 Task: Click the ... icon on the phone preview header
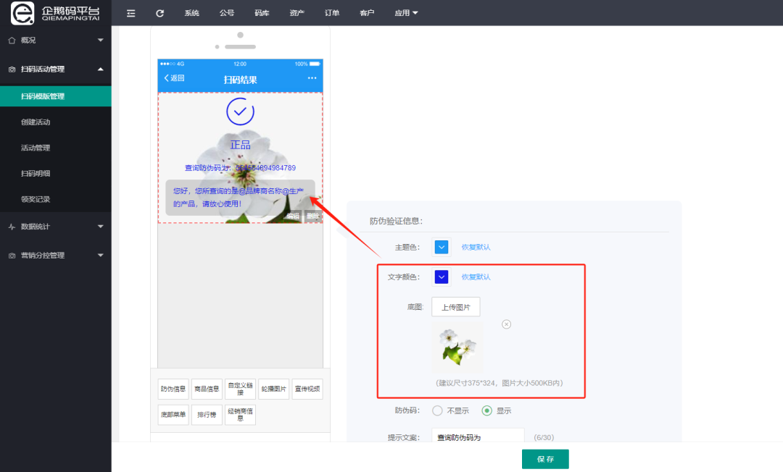tap(313, 77)
